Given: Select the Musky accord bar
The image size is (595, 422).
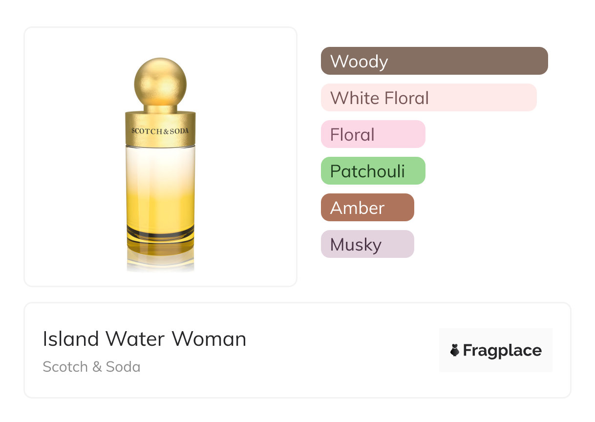Looking at the screenshot, I should pyautogui.click(x=367, y=244).
